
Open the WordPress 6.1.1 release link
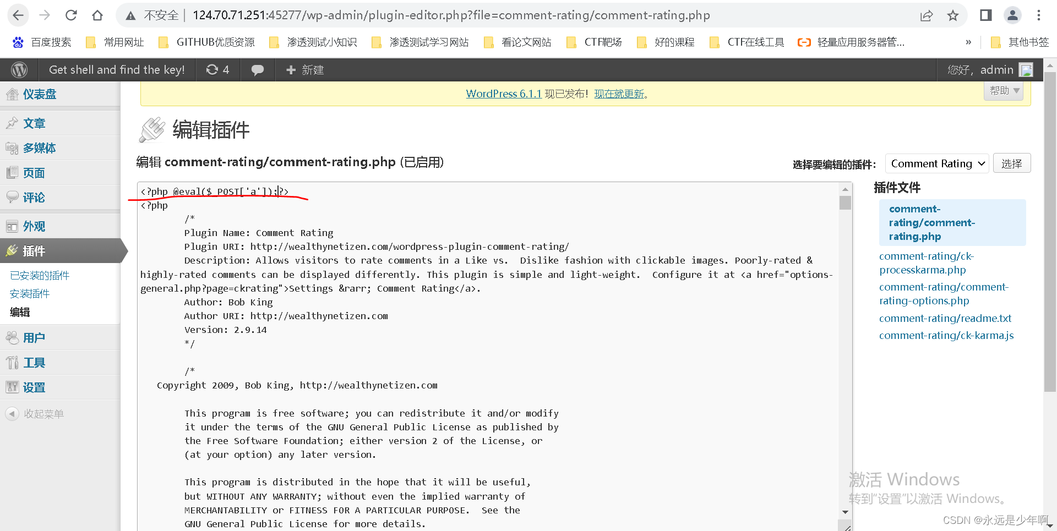tap(504, 94)
